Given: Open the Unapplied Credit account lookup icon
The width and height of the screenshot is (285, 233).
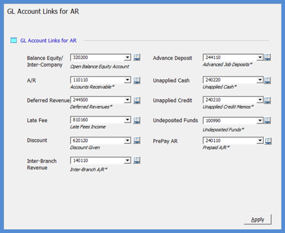Looking at the screenshot, I should (x=268, y=100).
